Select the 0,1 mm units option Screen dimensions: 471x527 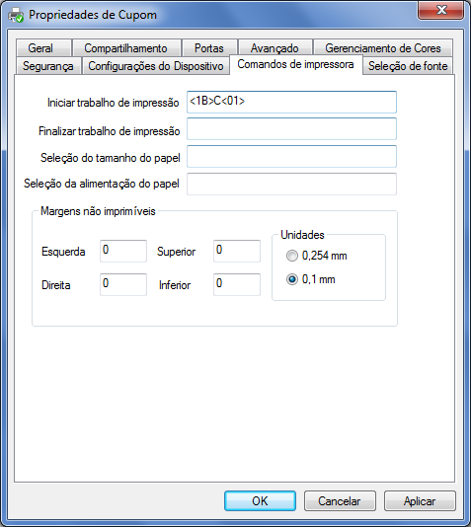click(x=292, y=279)
